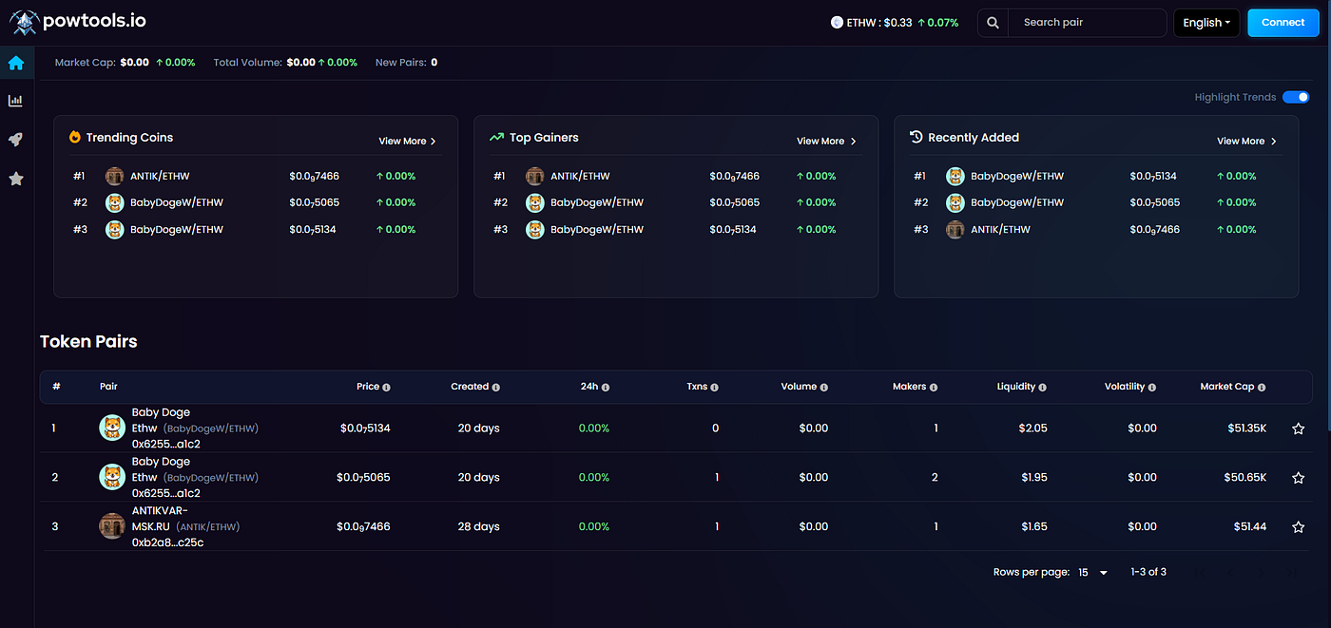
Task: Open the chart analytics sidebar icon
Action: point(15,101)
